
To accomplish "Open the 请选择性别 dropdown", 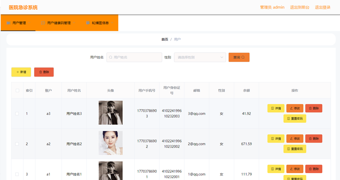I will pos(200,57).
